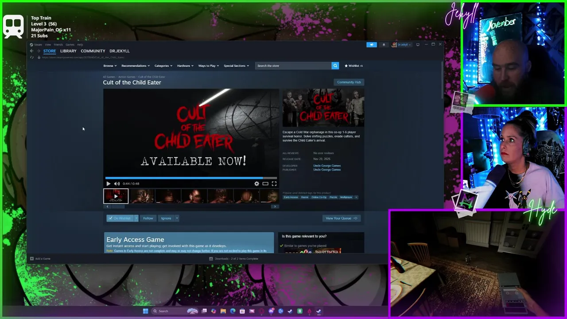Open the Downloads status at bottom
The height and width of the screenshot is (319, 567).
[x=233, y=259]
